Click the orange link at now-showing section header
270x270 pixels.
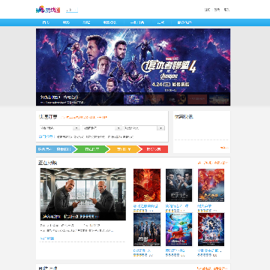(x=213, y=163)
